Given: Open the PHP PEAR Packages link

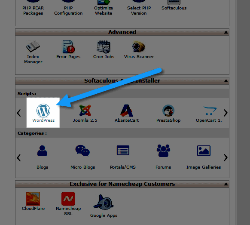Looking at the screenshot, I should click(x=33, y=10).
